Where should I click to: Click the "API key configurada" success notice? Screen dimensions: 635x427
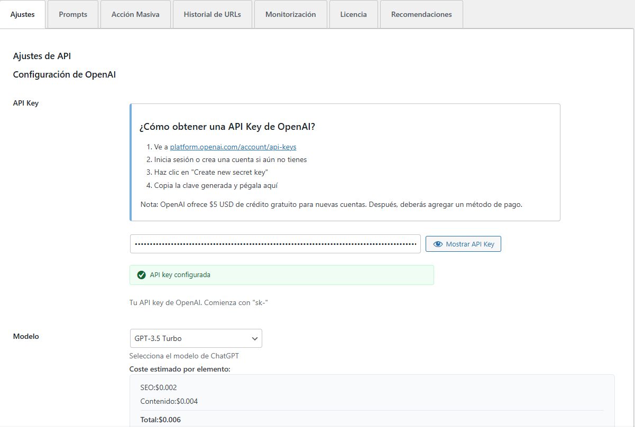coord(281,275)
